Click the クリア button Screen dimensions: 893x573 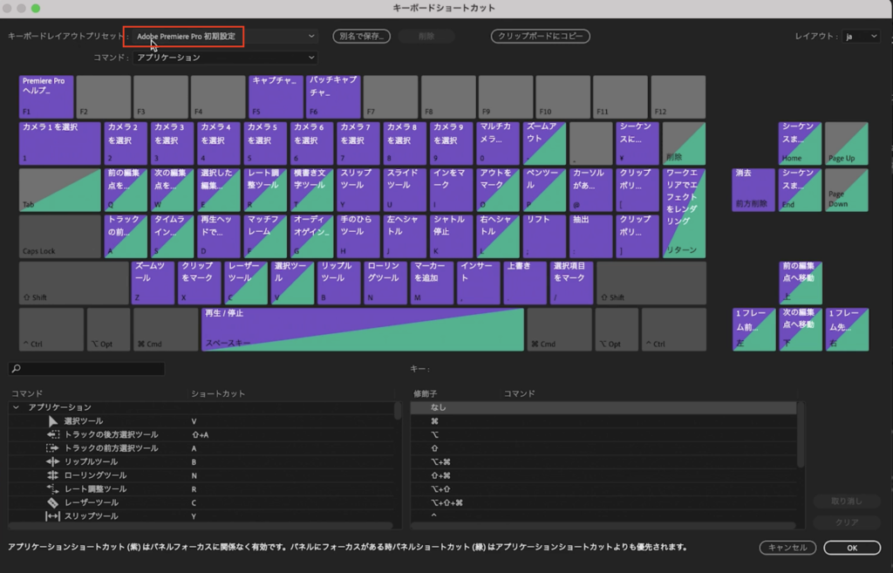point(847,522)
